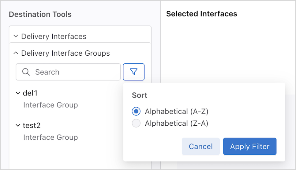Screen dimensions: 296x170
Task: Click the Interface Group subtitle under del1
Action: pyautogui.click(x=51, y=105)
